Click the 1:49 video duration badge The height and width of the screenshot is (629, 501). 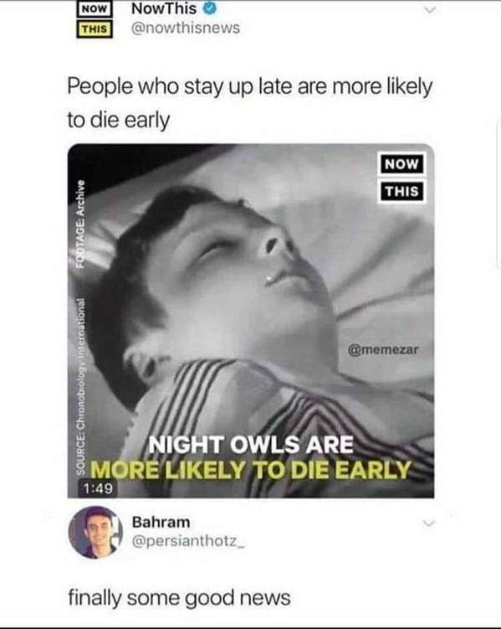click(x=98, y=488)
